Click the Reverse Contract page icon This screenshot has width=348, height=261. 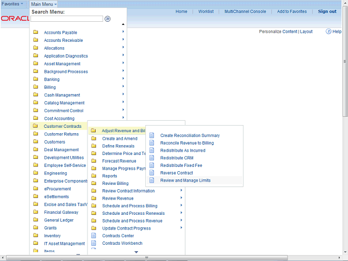pos(152,173)
